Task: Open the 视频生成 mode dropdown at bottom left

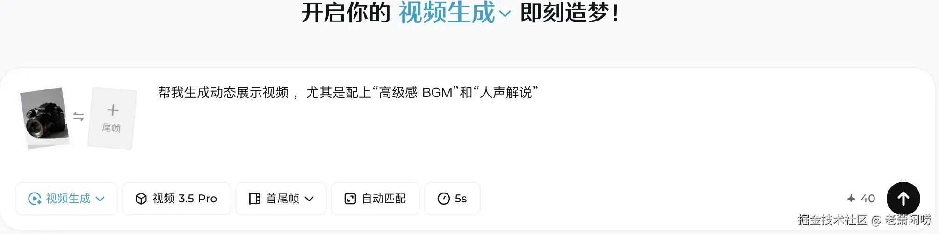Action: coord(66,199)
